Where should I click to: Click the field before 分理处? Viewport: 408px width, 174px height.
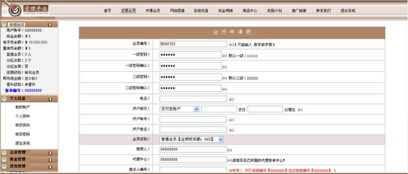click(x=265, y=109)
